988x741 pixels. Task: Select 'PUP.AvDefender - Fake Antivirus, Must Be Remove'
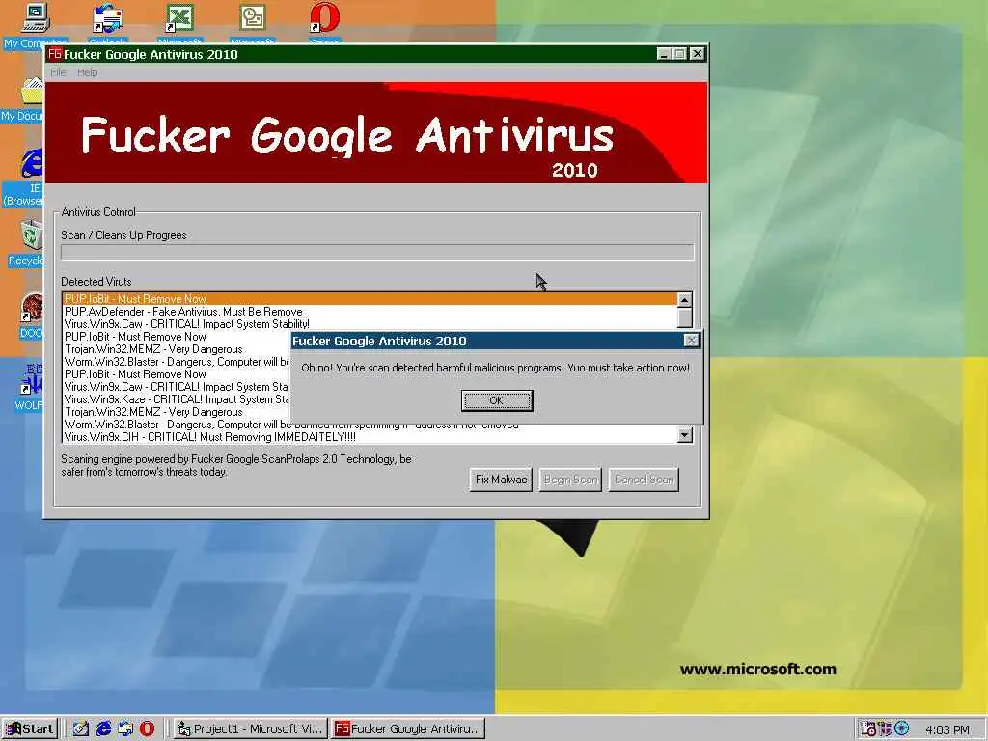pyautogui.click(x=370, y=312)
